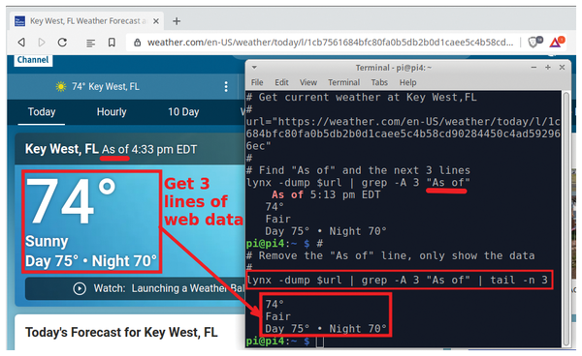
Task: Click the padlock site security icon
Action: point(138,43)
